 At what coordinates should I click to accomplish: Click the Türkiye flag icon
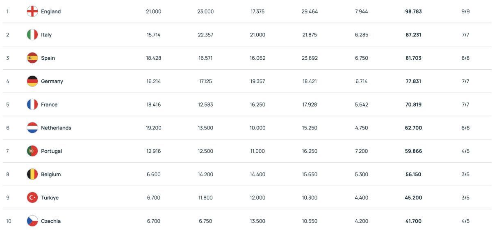[x=32, y=197]
